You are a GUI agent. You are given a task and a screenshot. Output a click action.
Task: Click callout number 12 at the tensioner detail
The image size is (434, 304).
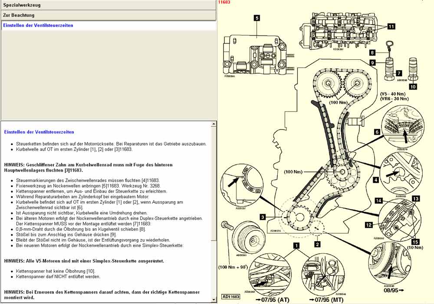368,225
